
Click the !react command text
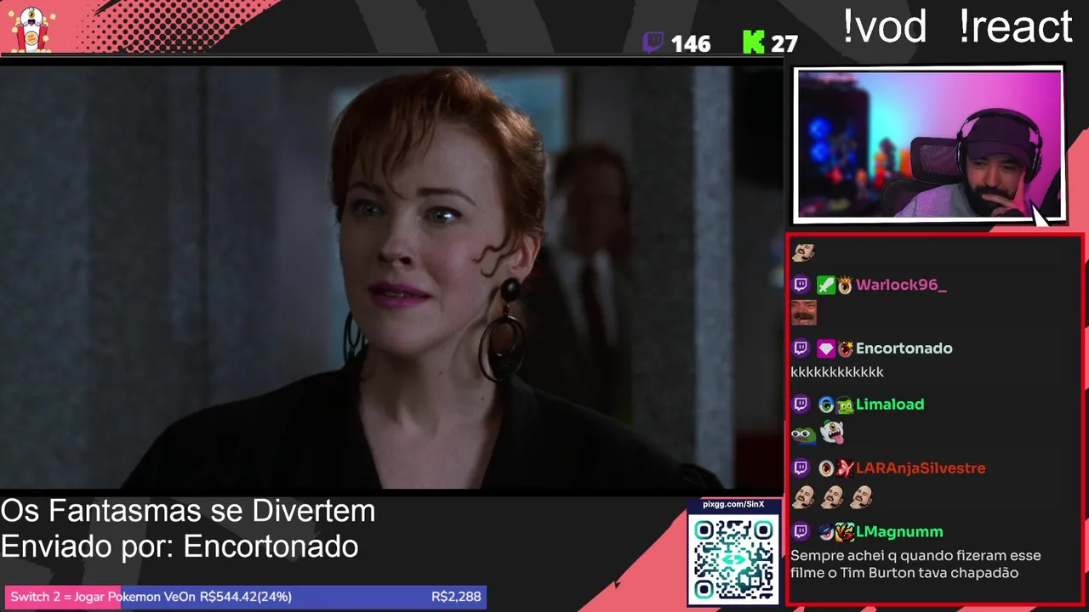click(1016, 27)
